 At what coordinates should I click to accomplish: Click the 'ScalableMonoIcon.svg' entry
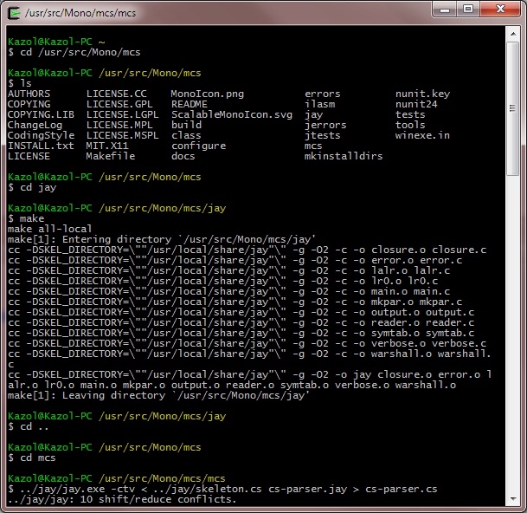coord(232,114)
